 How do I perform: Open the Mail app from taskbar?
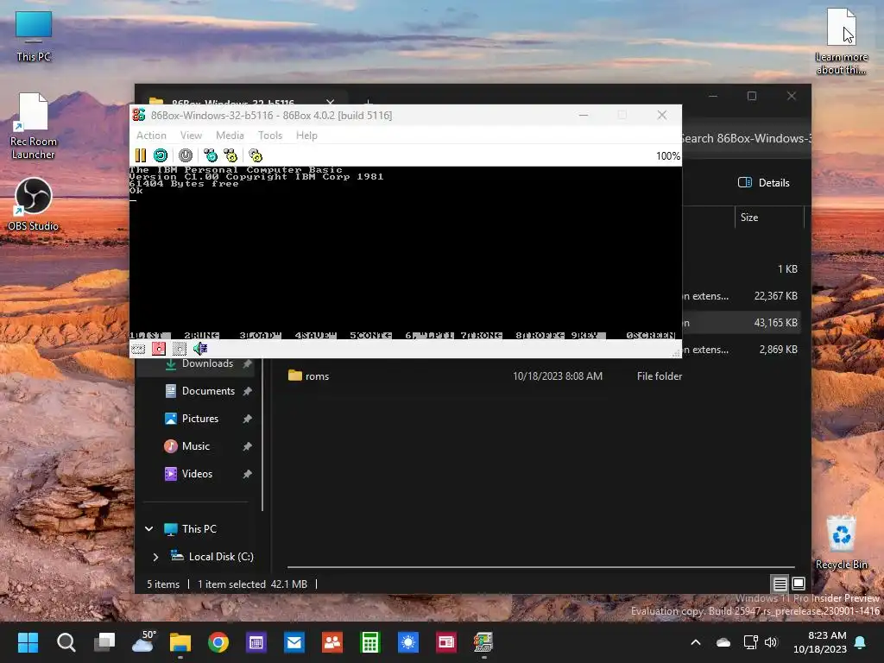click(x=294, y=642)
